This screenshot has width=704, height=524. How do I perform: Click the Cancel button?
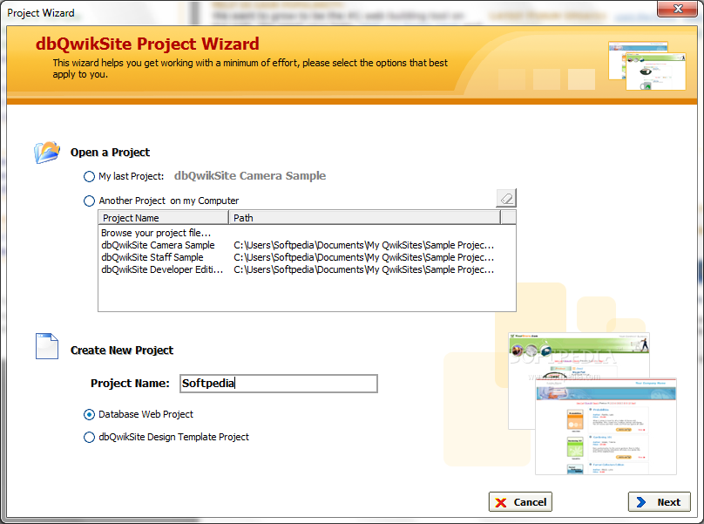pyautogui.click(x=520, y=502)
